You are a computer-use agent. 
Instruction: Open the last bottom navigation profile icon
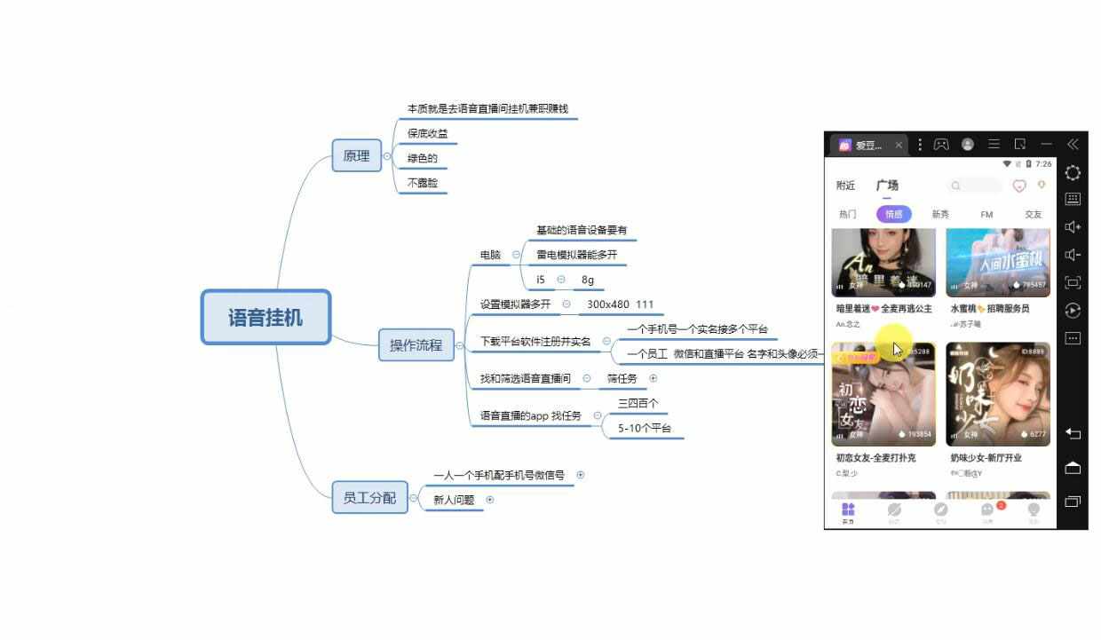tap(1034, 511)
